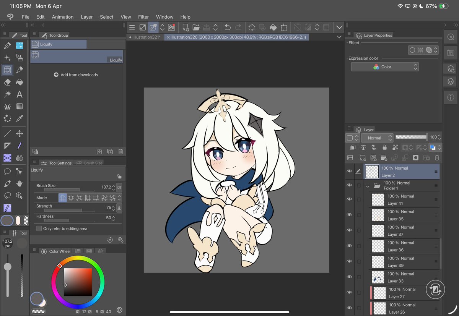The height and width of the screenshot is (316, 459).
Task: Create a new raster layer
Action: [363, 157]
